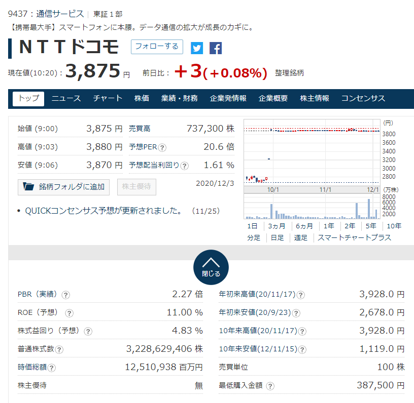Click 10年来安値 value 1,119.0 円

(x=382, y=349)
